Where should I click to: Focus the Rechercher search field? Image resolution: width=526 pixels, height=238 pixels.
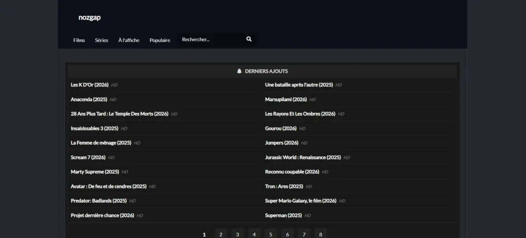[211, 39]
